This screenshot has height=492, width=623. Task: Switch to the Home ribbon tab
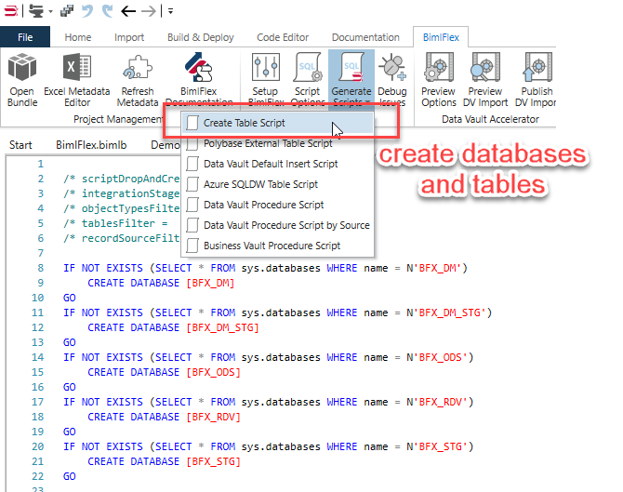click(78, 37)
